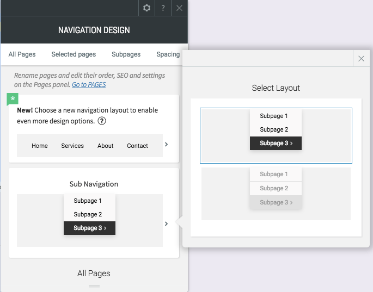373x292 pixels.
Task: Click the help tooltip icon beside design options
Action: pyautogui.click(x=102, y=121)
